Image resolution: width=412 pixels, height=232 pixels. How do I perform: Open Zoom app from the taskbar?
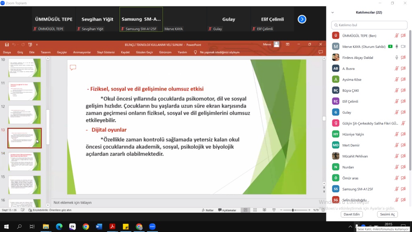[x=152, y=226]
